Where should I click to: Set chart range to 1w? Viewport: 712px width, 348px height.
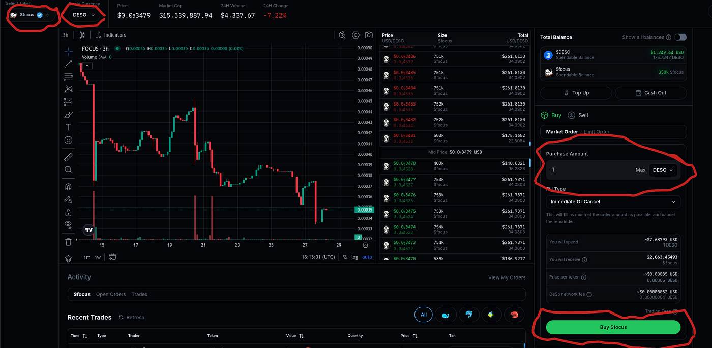point(98,257)
